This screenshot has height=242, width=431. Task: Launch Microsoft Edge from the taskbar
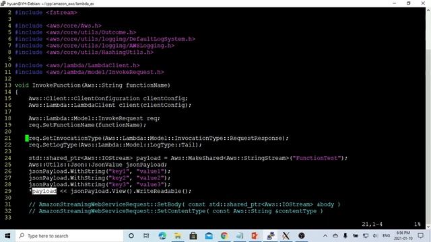point(162,236)
